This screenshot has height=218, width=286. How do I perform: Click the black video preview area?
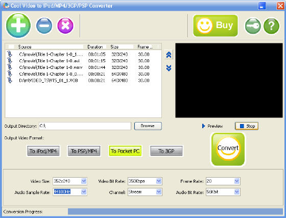[x=229, y=80]
